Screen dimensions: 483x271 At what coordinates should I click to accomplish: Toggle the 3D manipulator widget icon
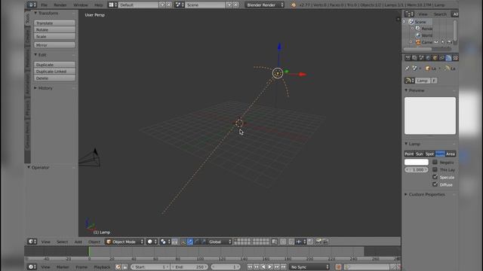[x=183, y=242]
